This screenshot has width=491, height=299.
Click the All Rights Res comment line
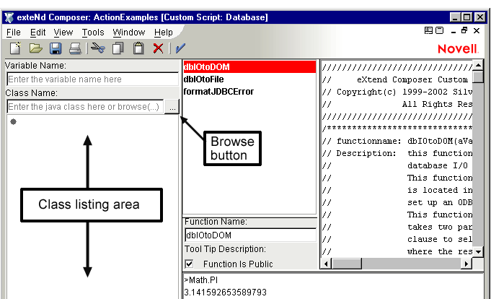pyautogui.click(x=397, y=104)
